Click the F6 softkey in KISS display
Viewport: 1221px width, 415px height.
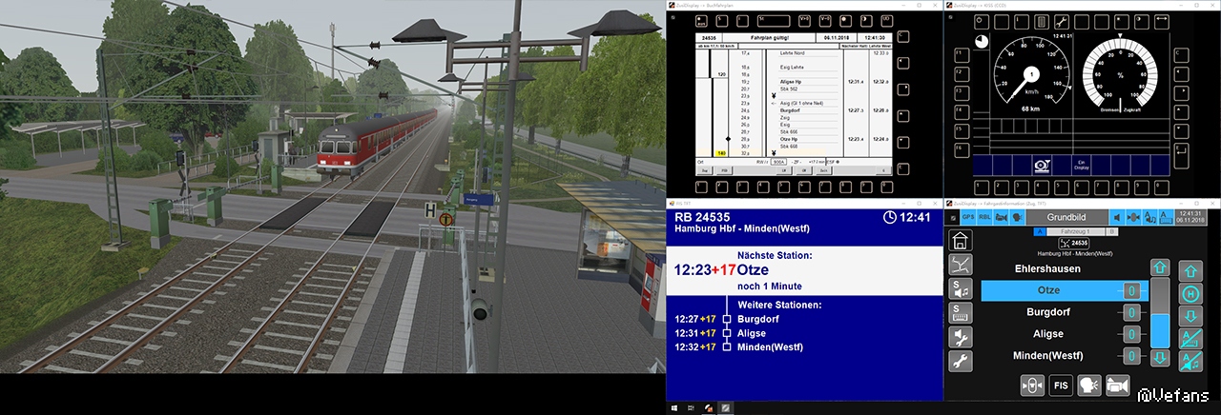click(962, 149)
